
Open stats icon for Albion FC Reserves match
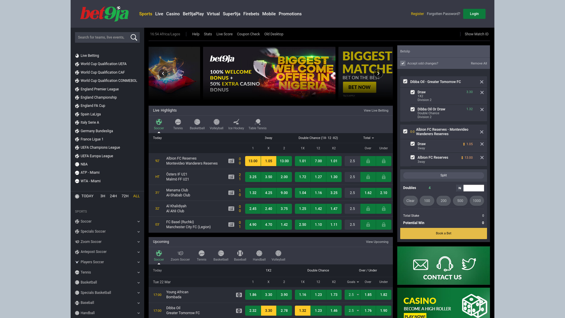tap(231, 161)
